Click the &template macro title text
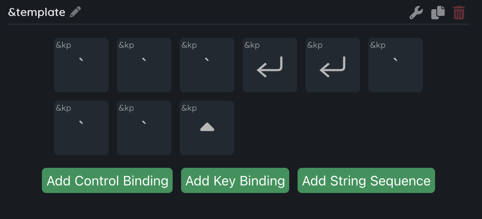 click(x=37, y=12)
